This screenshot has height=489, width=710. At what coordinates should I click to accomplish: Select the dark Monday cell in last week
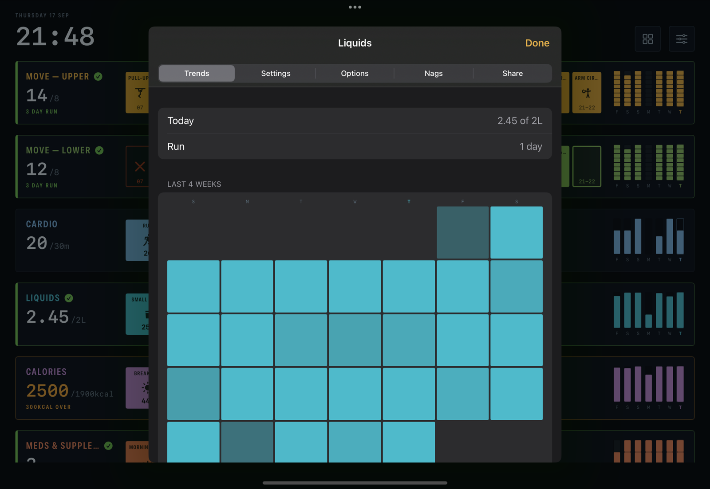coord(247,442)
